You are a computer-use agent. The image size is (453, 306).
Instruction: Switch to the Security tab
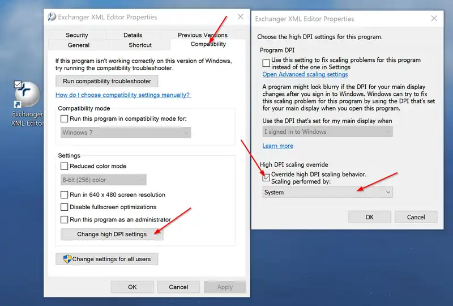[76, 35]
